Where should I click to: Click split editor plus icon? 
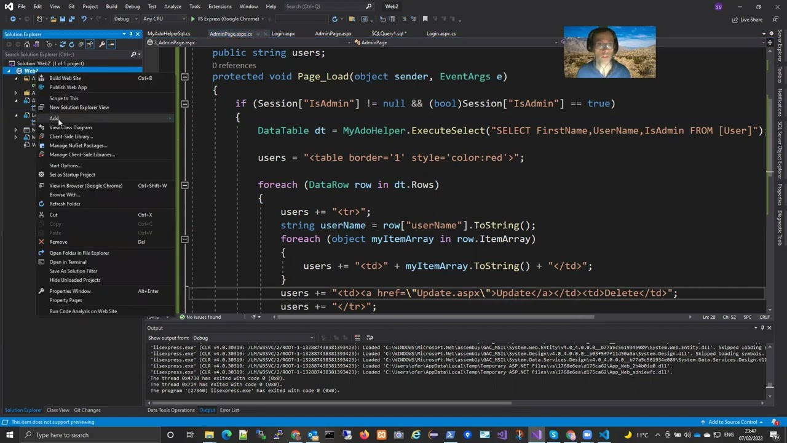click(770, 42)
